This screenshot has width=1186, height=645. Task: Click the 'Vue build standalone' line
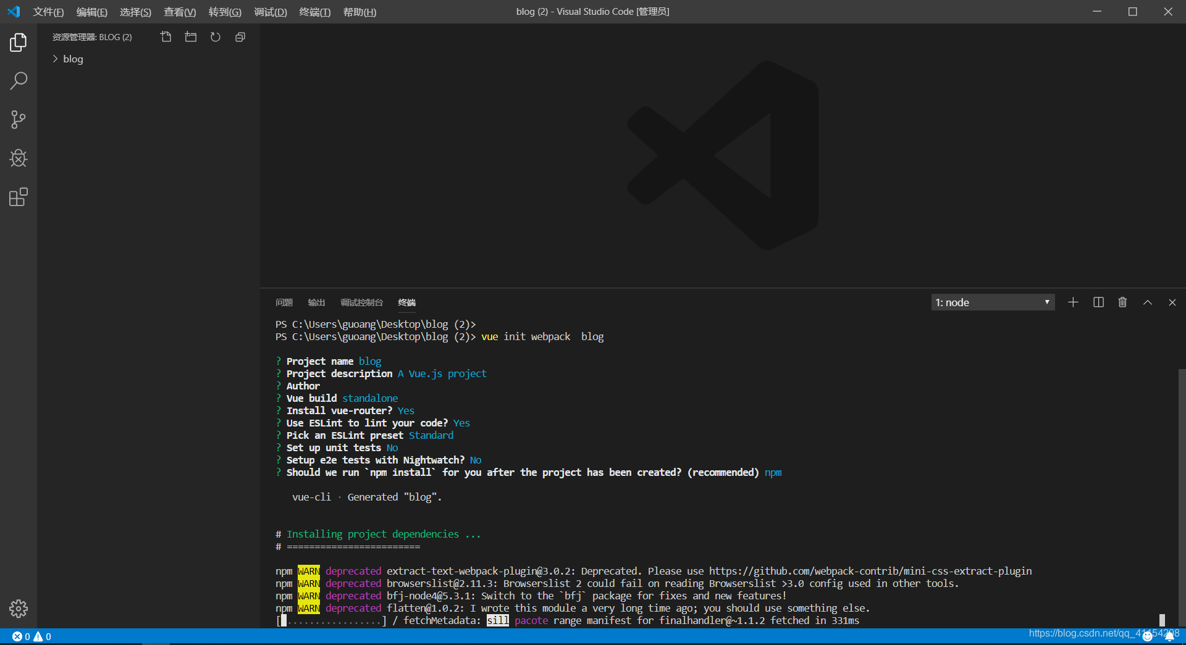[337, 399]
